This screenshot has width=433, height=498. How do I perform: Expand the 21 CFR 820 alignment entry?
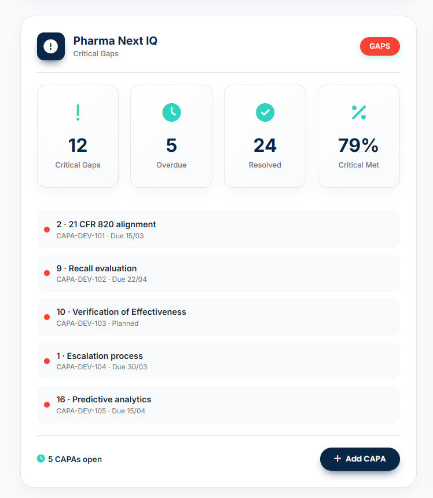click(x=218, y=230)
